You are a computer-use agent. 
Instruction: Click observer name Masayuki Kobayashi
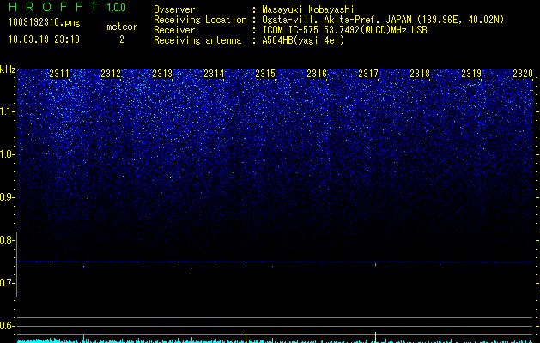pos(308,9)
